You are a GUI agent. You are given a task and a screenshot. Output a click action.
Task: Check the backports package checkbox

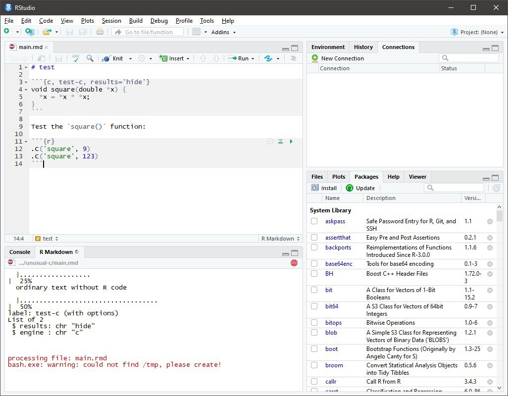[x=314, y=247]
